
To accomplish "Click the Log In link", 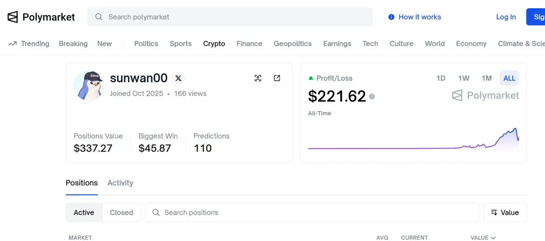I will pyautogui.click(x=505, y=17).
